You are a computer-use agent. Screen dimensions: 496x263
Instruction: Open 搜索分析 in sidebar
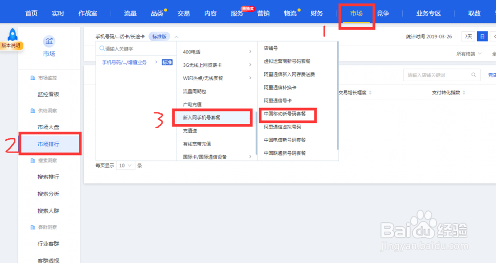49,194
